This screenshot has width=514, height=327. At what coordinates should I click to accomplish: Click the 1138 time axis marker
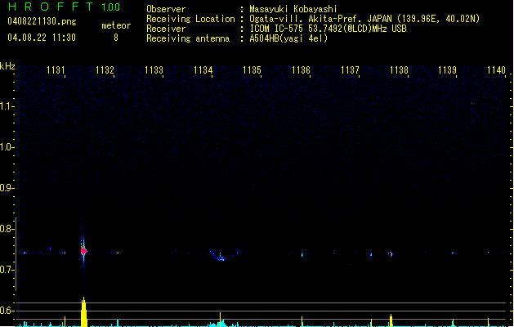[x=399, y=69]
